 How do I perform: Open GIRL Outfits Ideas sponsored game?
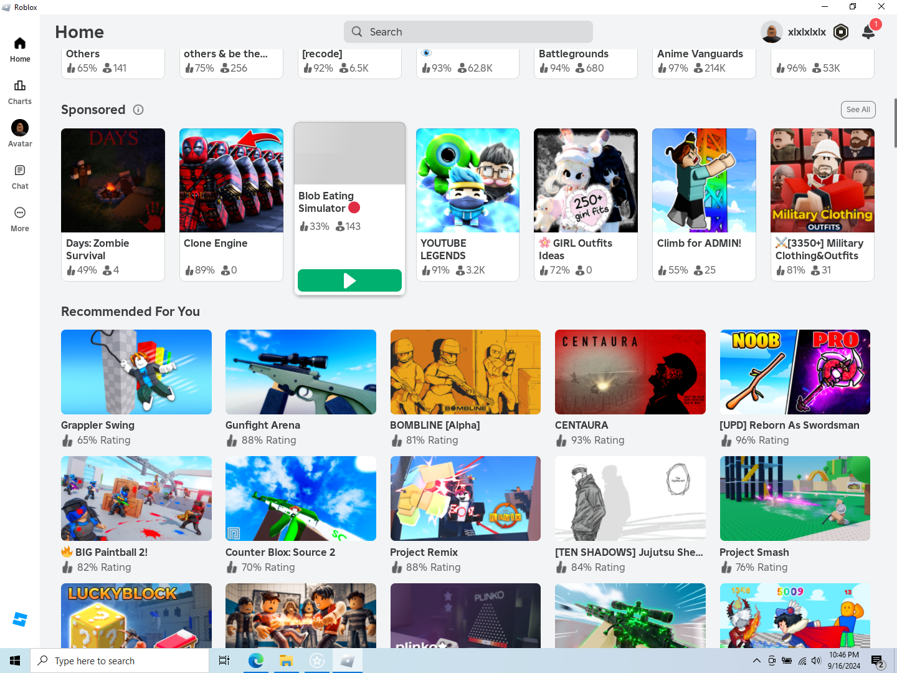tap(586, 204)
